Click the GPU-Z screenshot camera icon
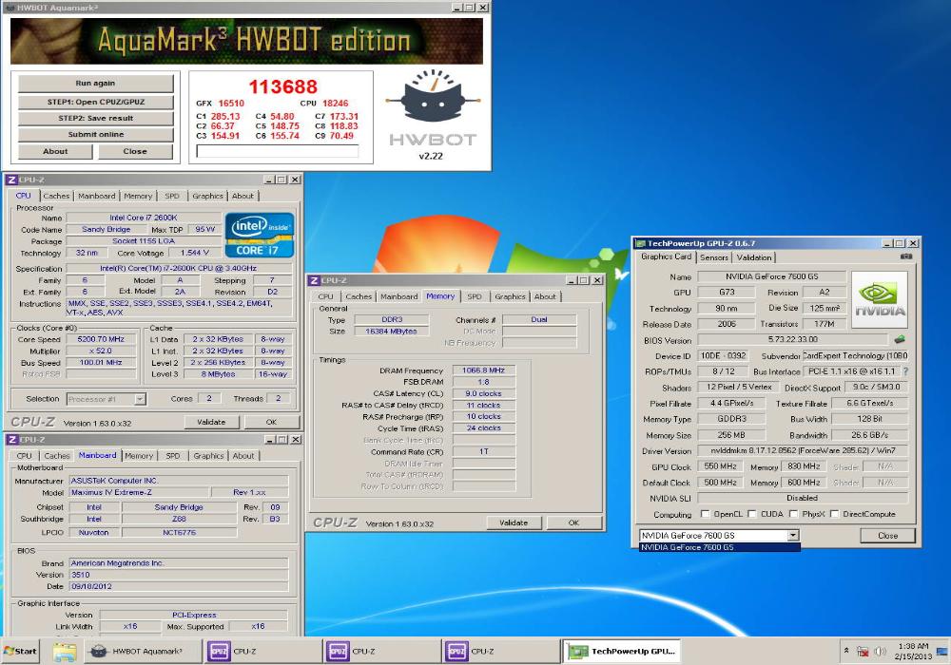This screenshot has width=951, height=665. click(x=906, y=256)
